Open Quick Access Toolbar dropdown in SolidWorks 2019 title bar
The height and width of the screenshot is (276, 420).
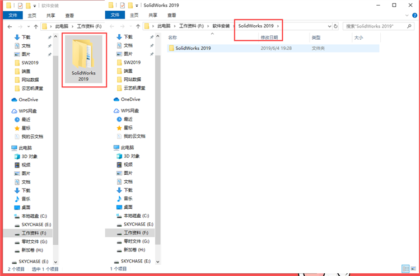pyautogui.click(x=137, y=6)
